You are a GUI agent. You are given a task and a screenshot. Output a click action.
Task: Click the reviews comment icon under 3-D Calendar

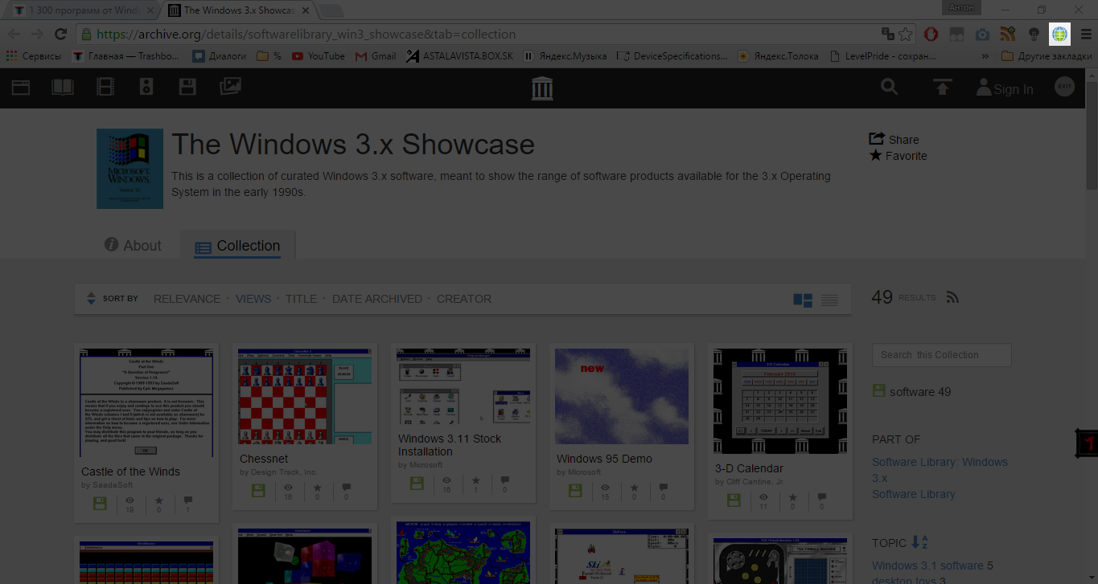point(821,497)
